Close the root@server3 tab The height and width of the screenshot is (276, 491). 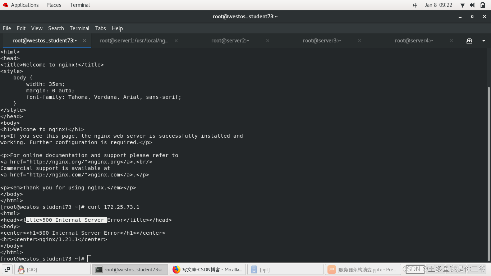point(359,41)
